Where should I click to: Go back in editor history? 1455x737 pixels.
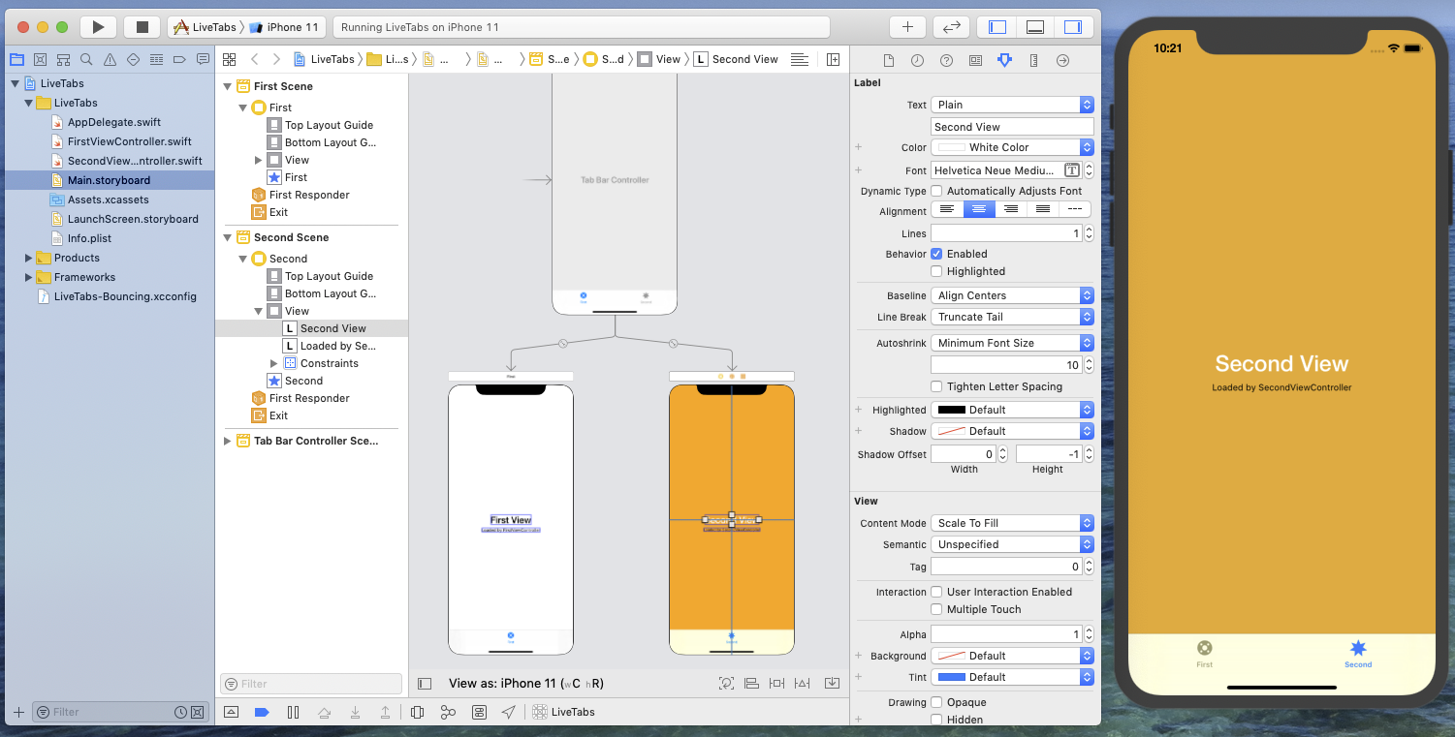pyautogui.click(x=254, y=59)
